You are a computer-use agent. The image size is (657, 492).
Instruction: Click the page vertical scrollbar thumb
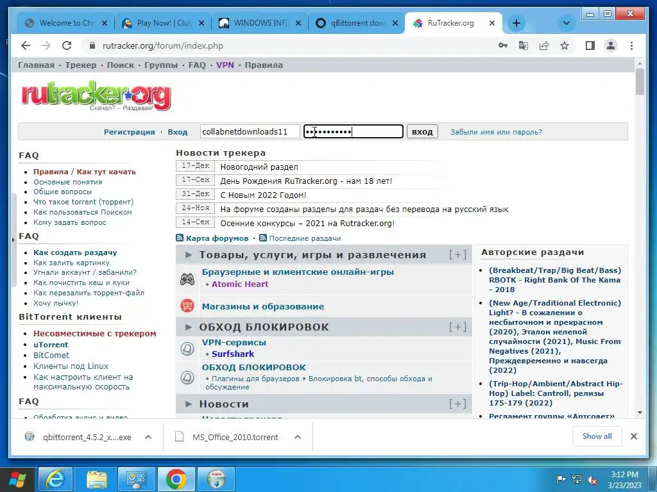click(640, 81)
